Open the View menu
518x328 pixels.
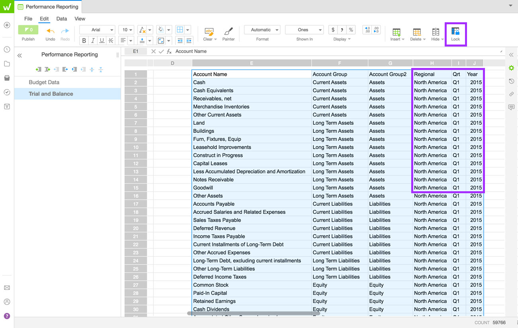point(80,19)
